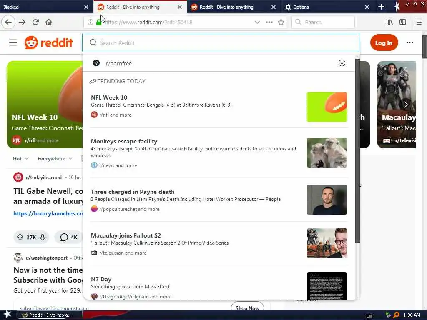
Task: Click the monkeys thumbnail image
Action: 327,152
